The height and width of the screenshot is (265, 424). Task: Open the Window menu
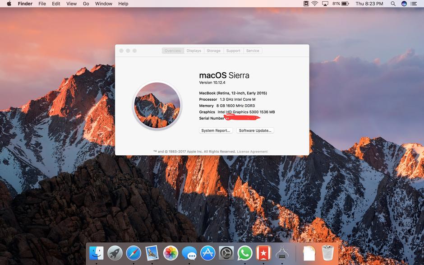pyautogui.click(x=104, y=4)
